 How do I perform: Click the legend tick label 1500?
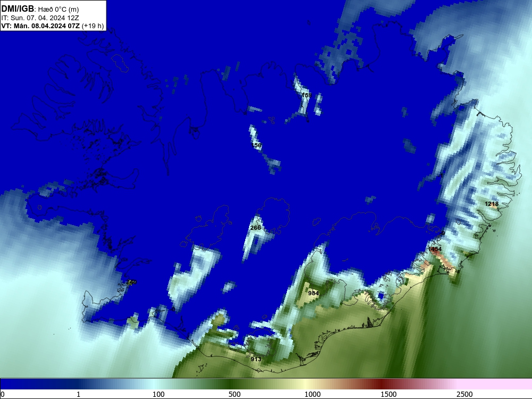[388, 394]
